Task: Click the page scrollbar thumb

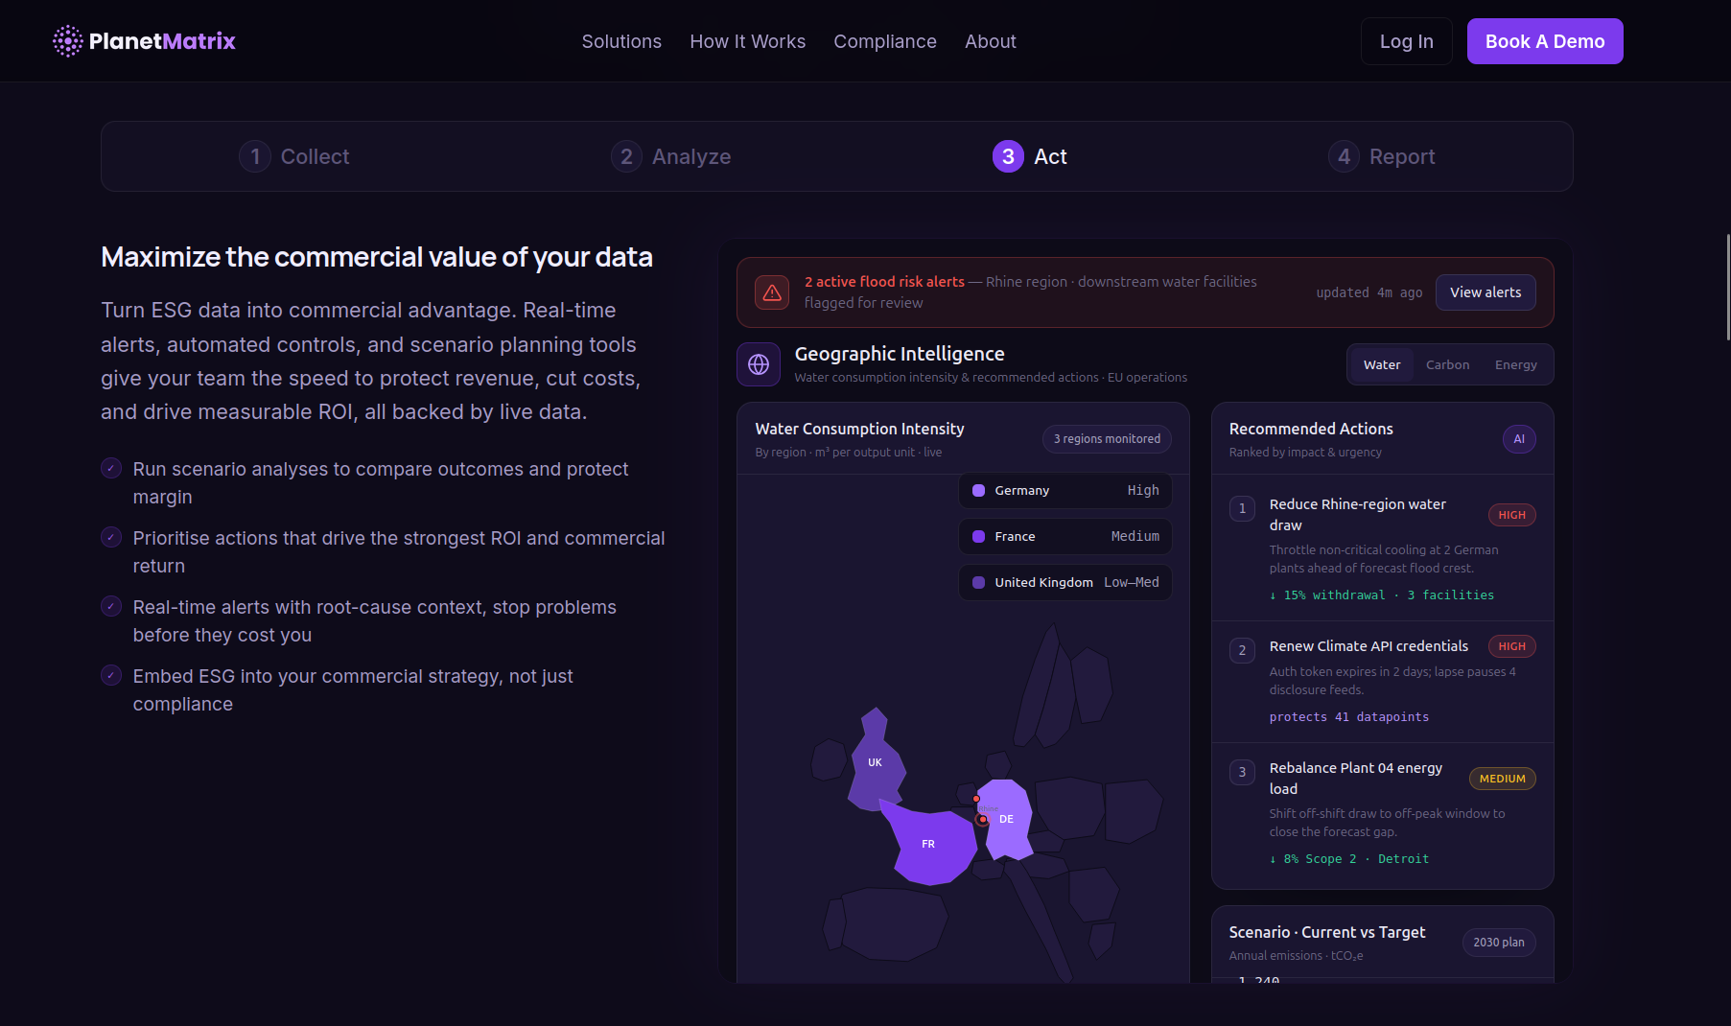Action: pyautogui.click(x=1727, y=287)
